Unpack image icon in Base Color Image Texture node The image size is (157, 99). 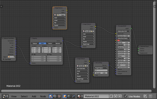(x=93, y=31)
